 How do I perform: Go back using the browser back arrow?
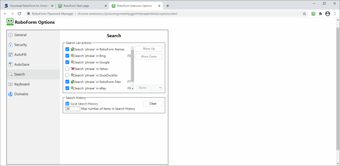[x=5, y=14]
